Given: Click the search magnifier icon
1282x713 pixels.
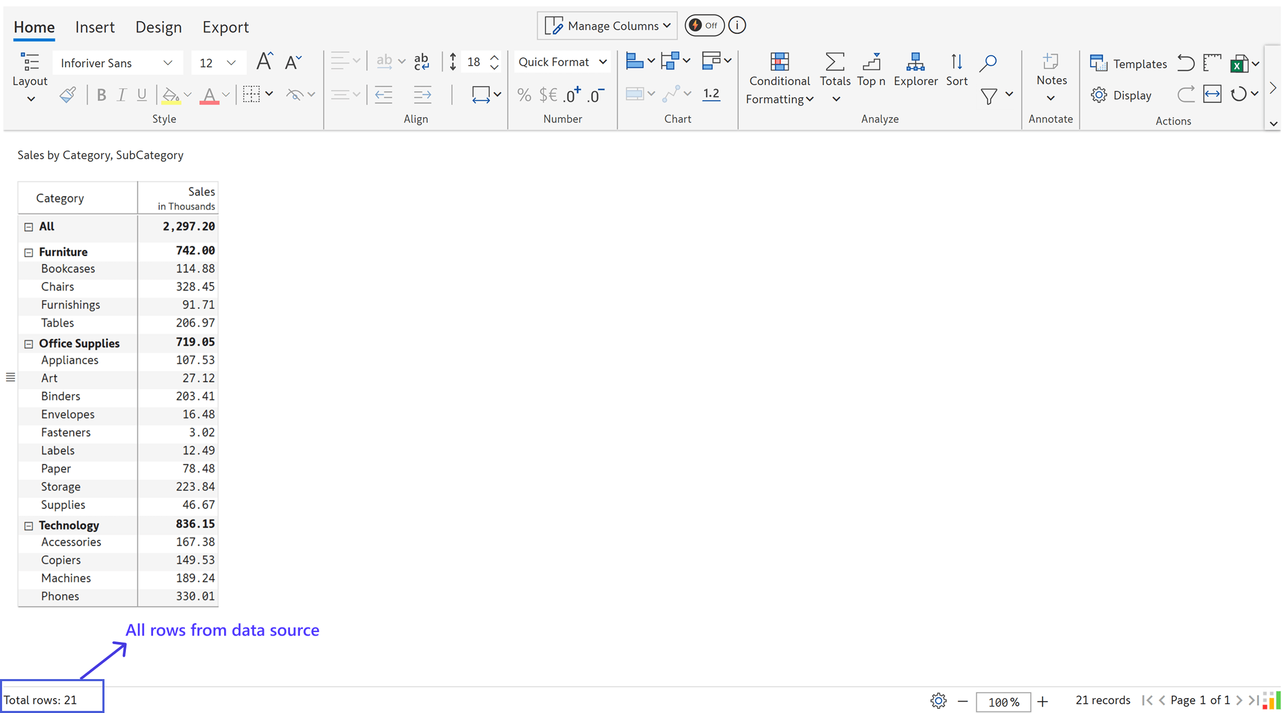Looking at the screenshot, I should click(988, 63).
